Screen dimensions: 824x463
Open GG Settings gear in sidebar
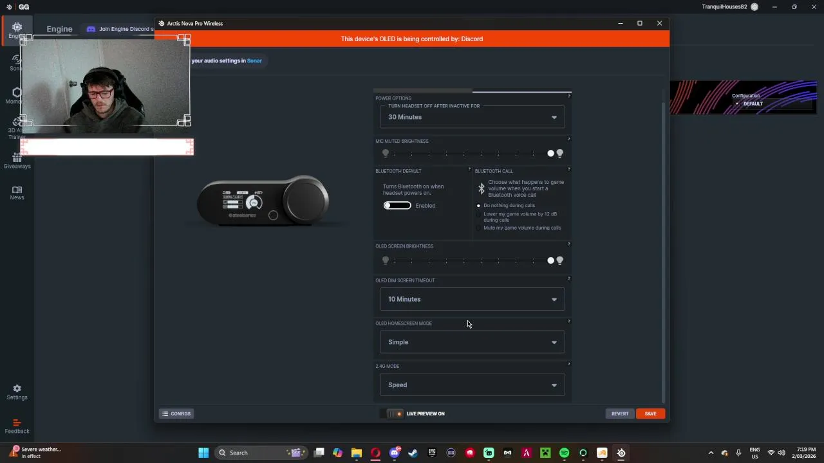(17, 392)
